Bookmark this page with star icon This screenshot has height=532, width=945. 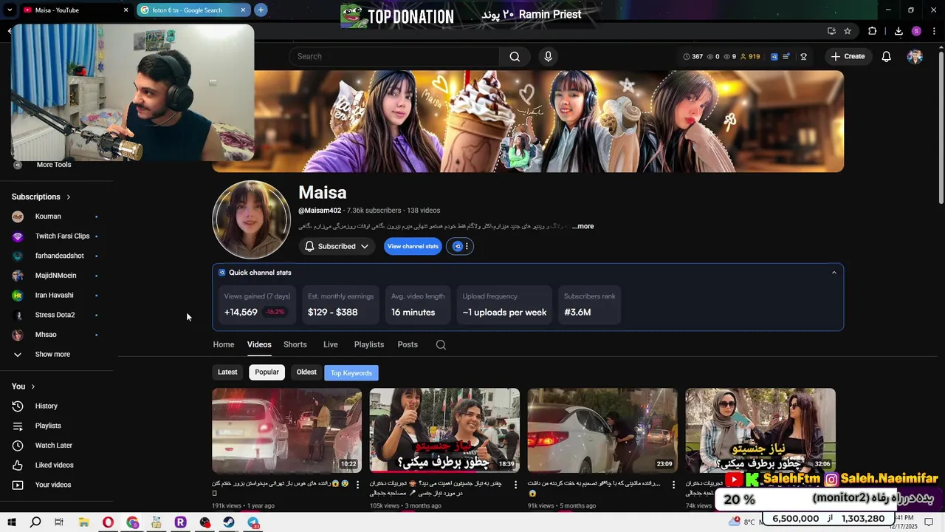pos(848,31)
